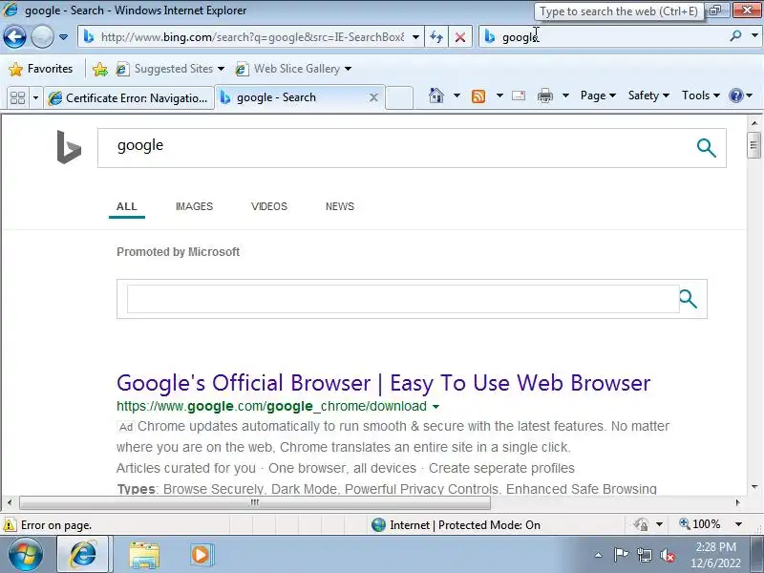
Task: Expand the Print options dropdown
Action: [x=565, y=95]
